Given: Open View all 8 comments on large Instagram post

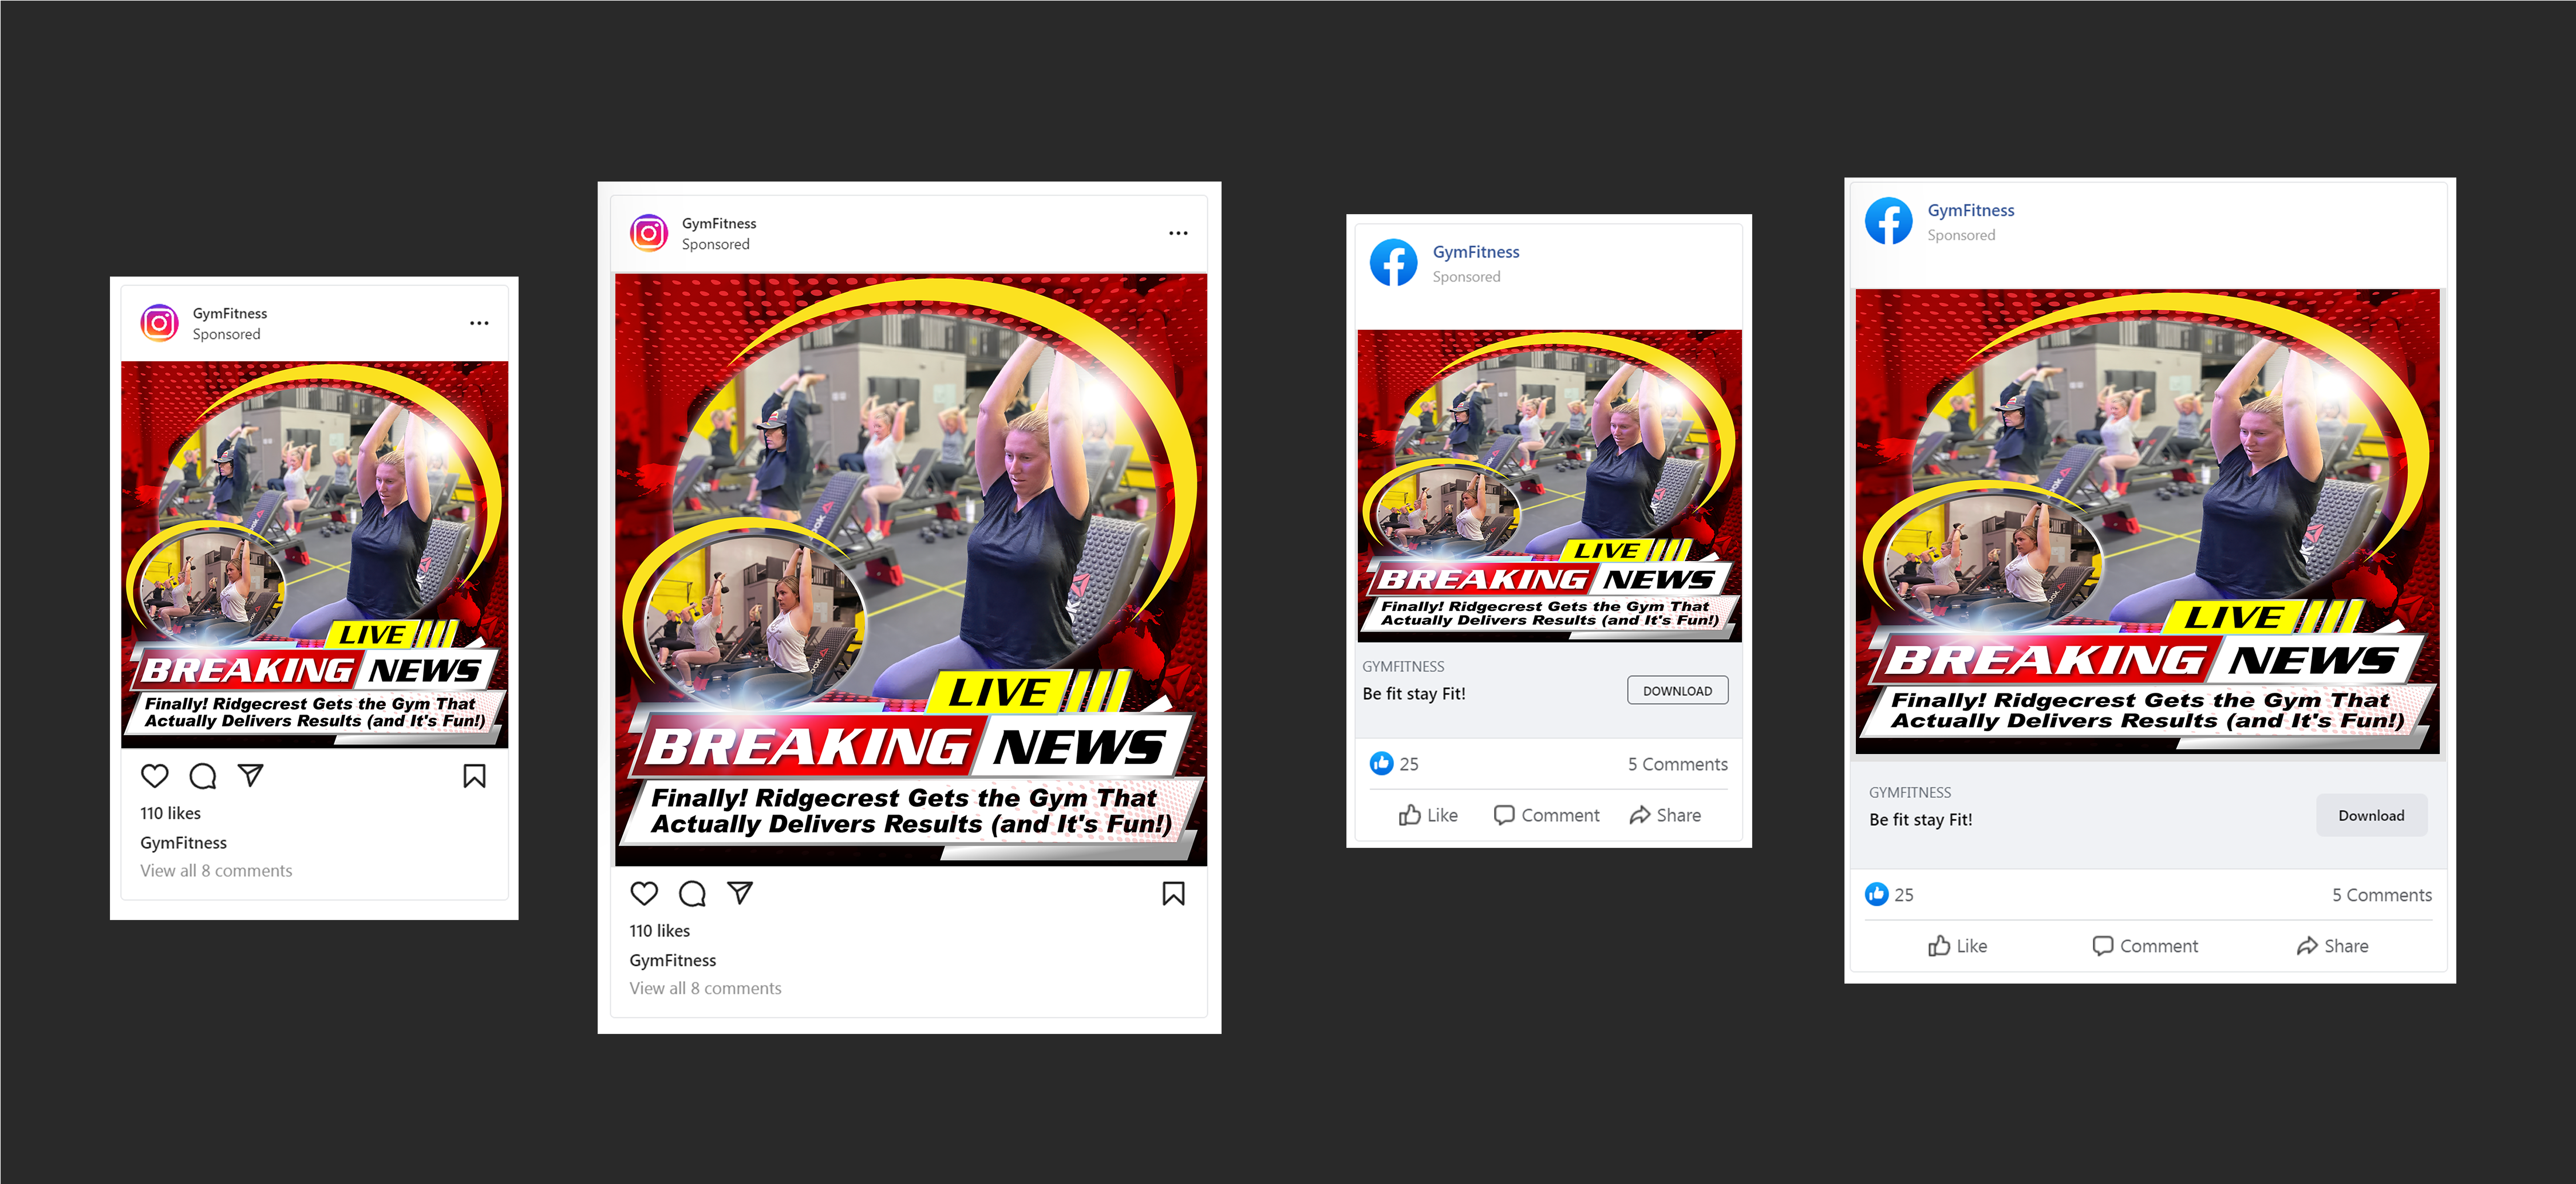Looking at the screenshot, I should click(705, 988).
